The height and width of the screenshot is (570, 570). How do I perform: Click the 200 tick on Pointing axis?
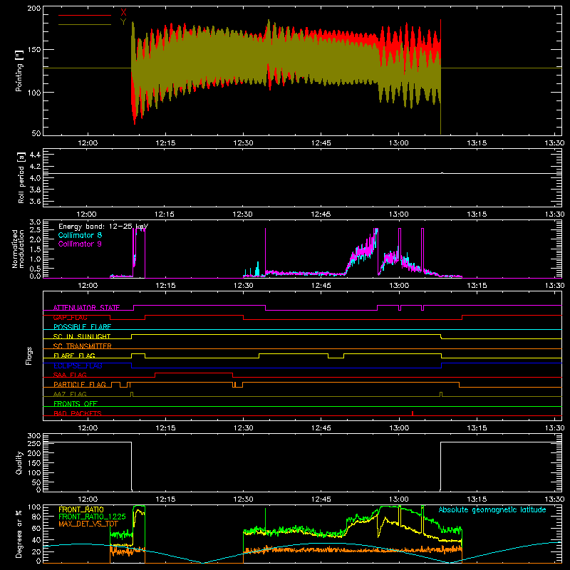(x=33, y=8)
